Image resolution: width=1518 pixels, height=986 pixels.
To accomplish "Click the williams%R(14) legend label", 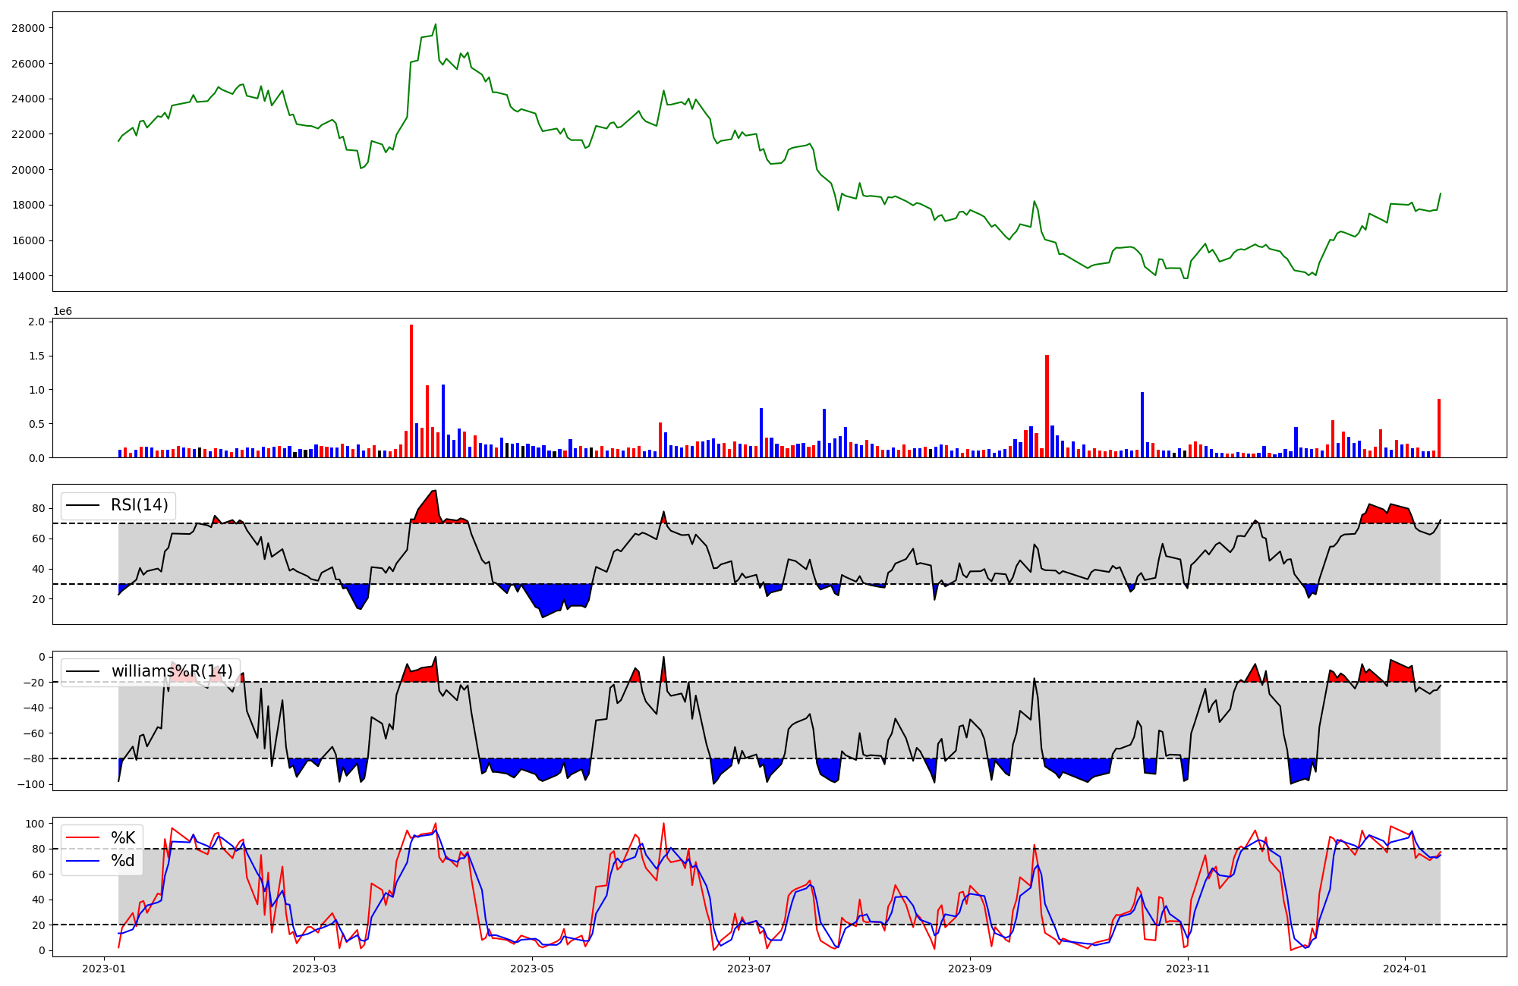I will coord(172,671).
